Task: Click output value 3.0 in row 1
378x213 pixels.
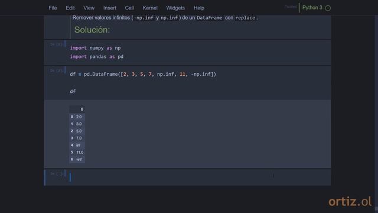Action: pos(79,124)
